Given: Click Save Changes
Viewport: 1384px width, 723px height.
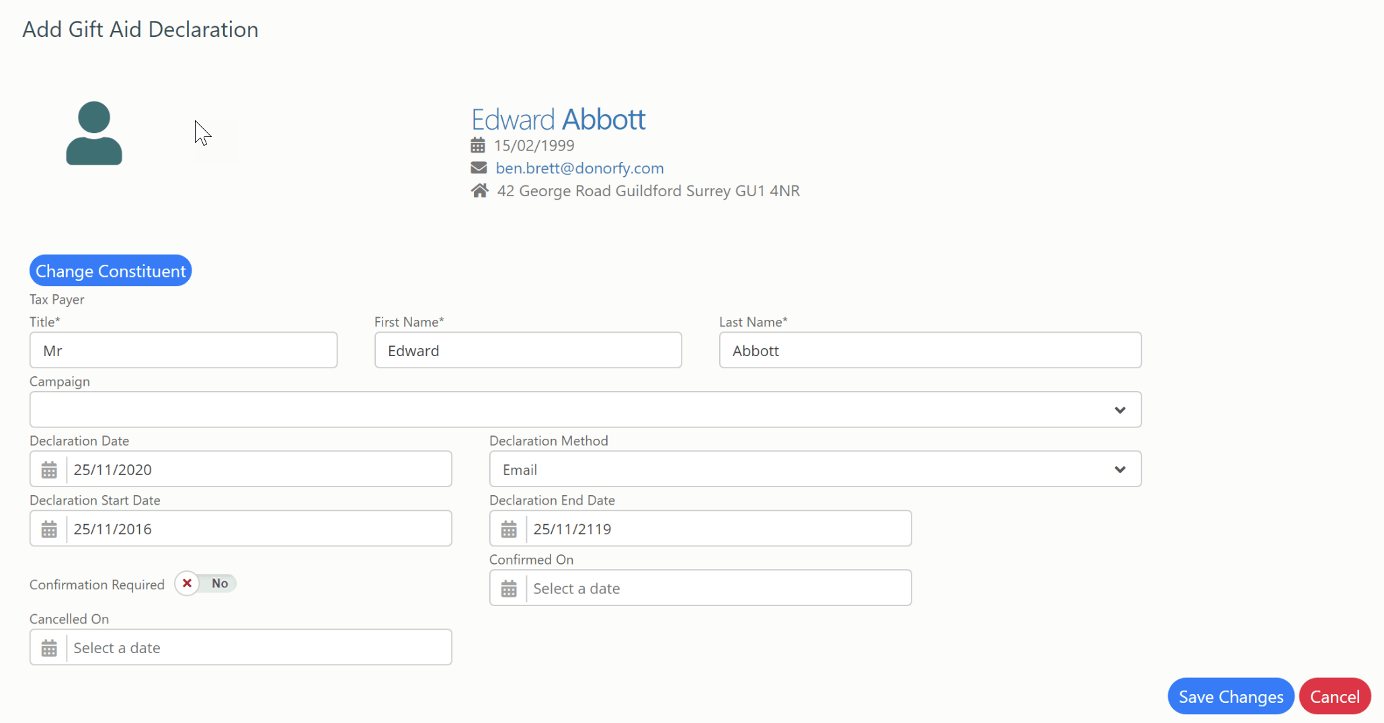Looking at the screenshot, I should (x=1230, y=696).
